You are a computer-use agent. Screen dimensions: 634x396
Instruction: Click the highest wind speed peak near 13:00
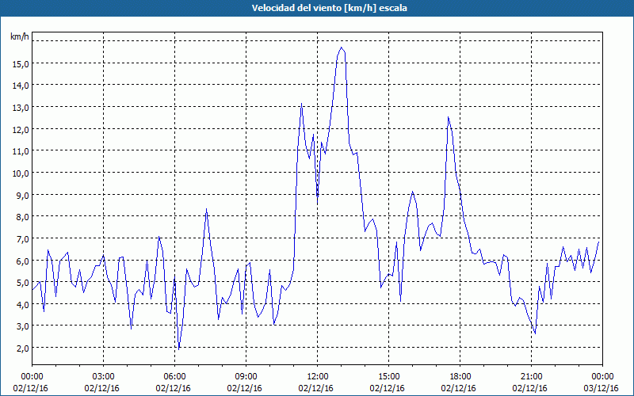pos(342,48)
